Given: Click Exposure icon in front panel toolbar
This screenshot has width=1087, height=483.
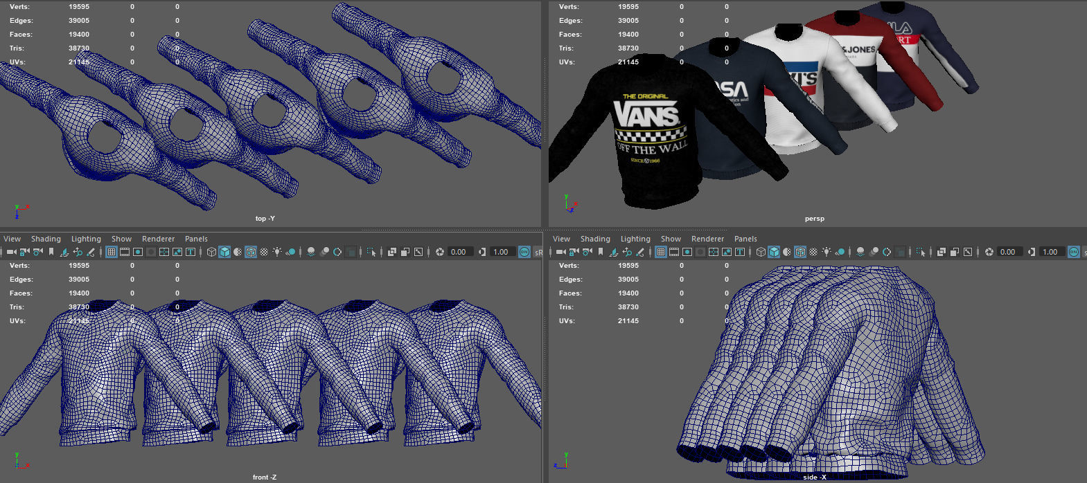Looking at the screenshot, I should click(x=440, y=252).
